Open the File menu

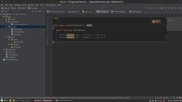[x=2, y=5]
